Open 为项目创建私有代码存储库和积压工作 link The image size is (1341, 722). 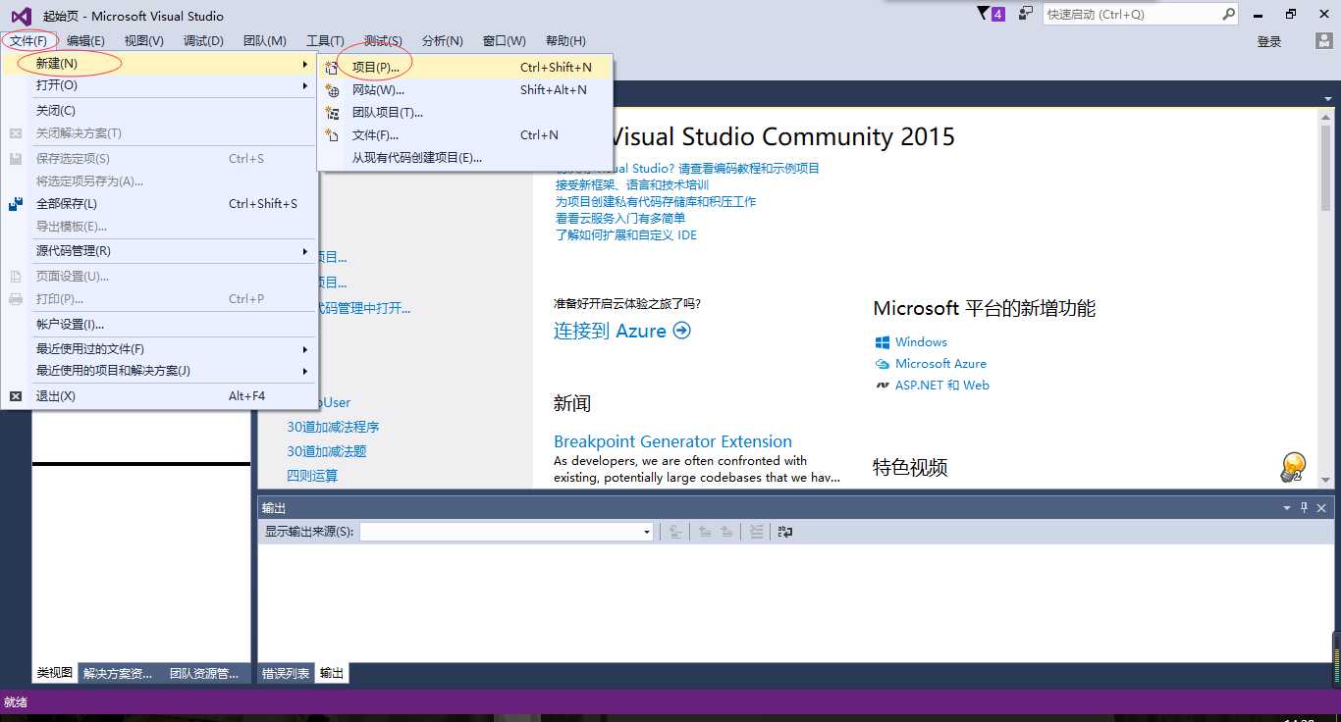(x=656, y=201)
